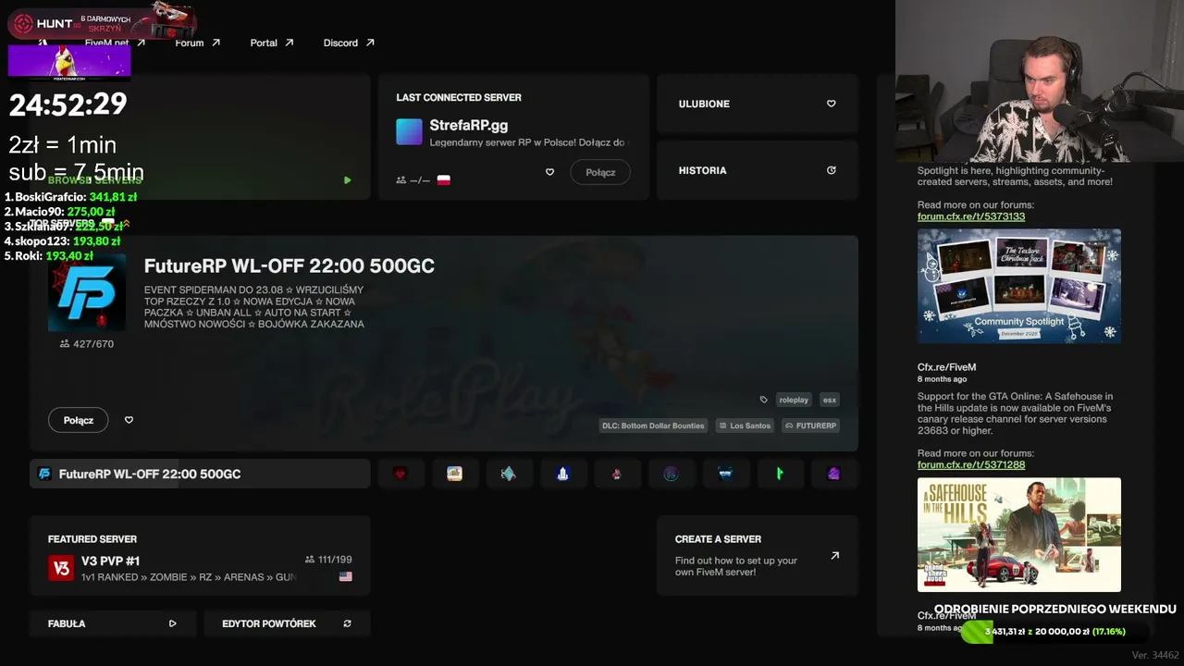Image resolution: width=1184 pixels, height=666 pixels.
Task: Click the StrefaRP.gg server logo
Action: (409, 131)
